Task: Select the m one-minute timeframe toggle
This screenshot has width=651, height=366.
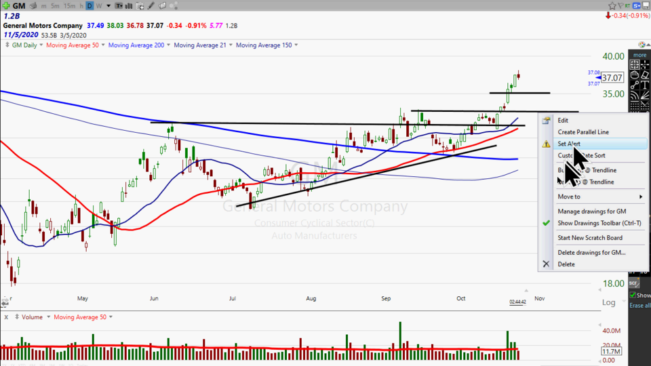Action: click(x=43, y=6)
